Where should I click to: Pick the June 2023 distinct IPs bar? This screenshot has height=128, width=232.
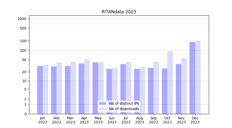[x=109, y=91]
